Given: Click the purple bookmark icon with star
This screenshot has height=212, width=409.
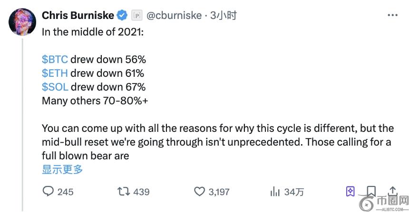Looking at the screenshot, I should tap(350, 191).
